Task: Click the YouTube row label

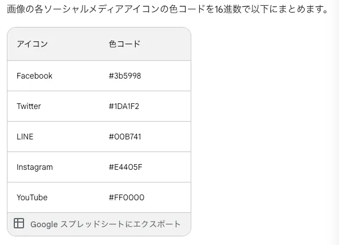Action: (32, 197)
